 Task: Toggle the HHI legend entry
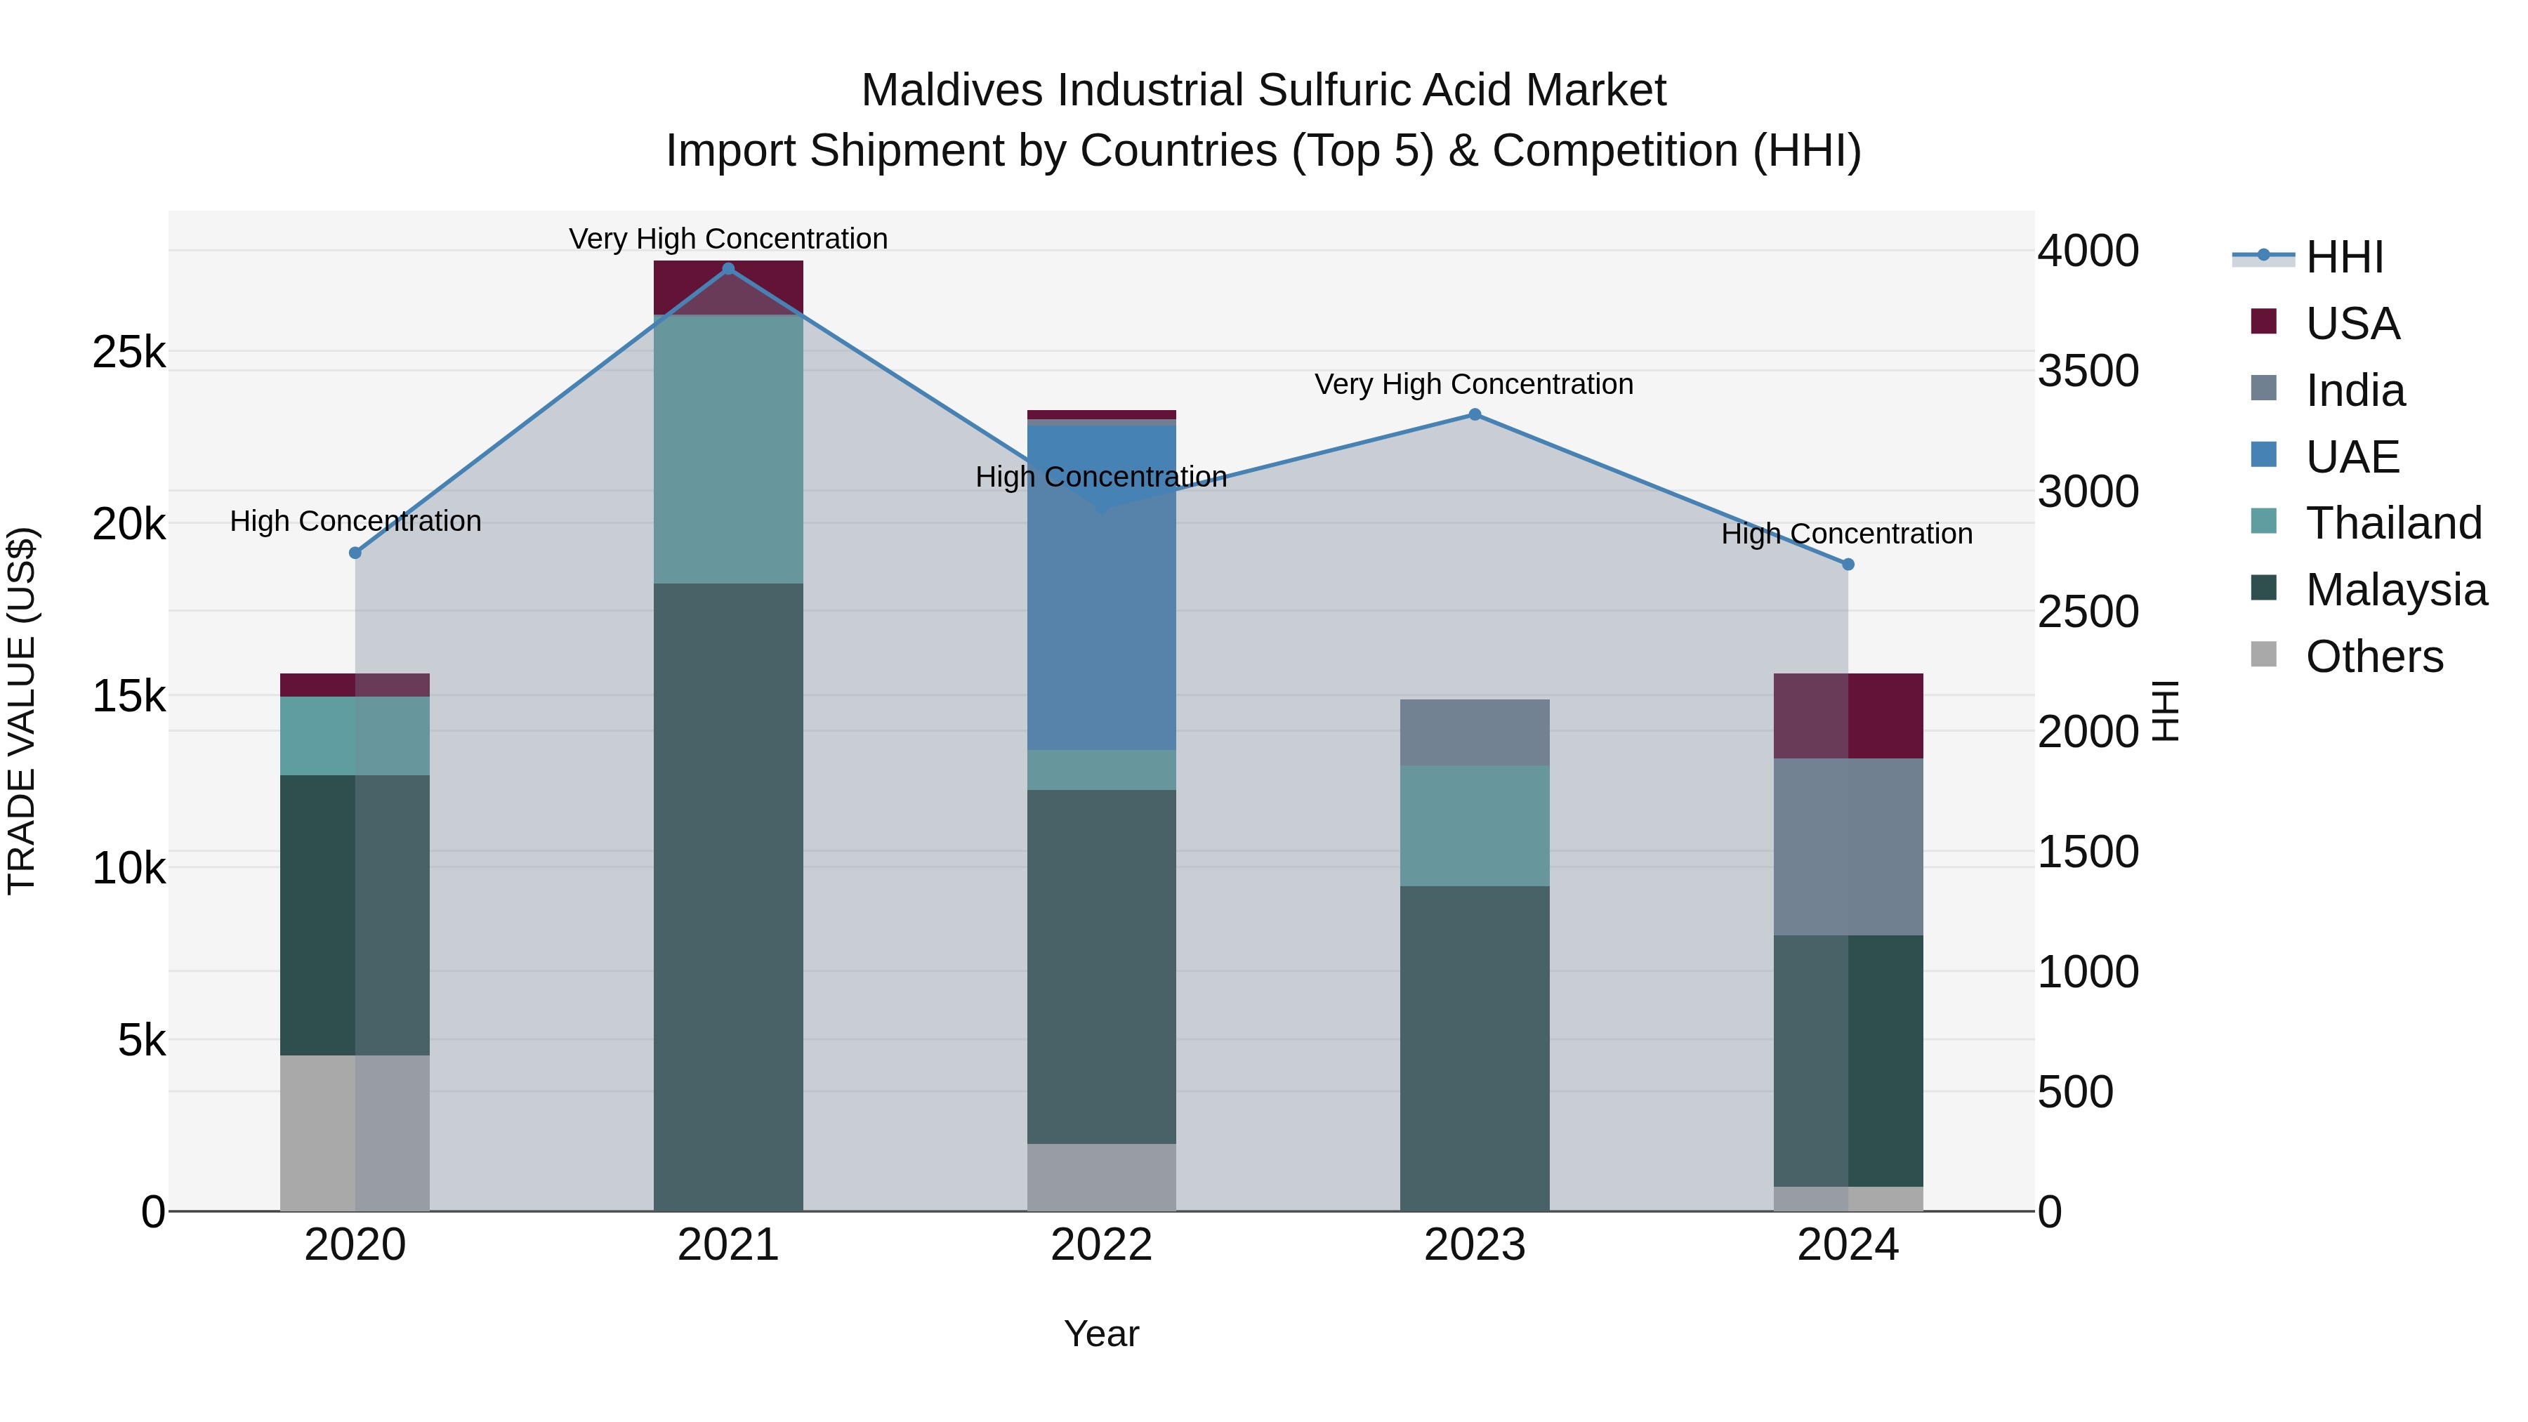[x=2308, y=257]
